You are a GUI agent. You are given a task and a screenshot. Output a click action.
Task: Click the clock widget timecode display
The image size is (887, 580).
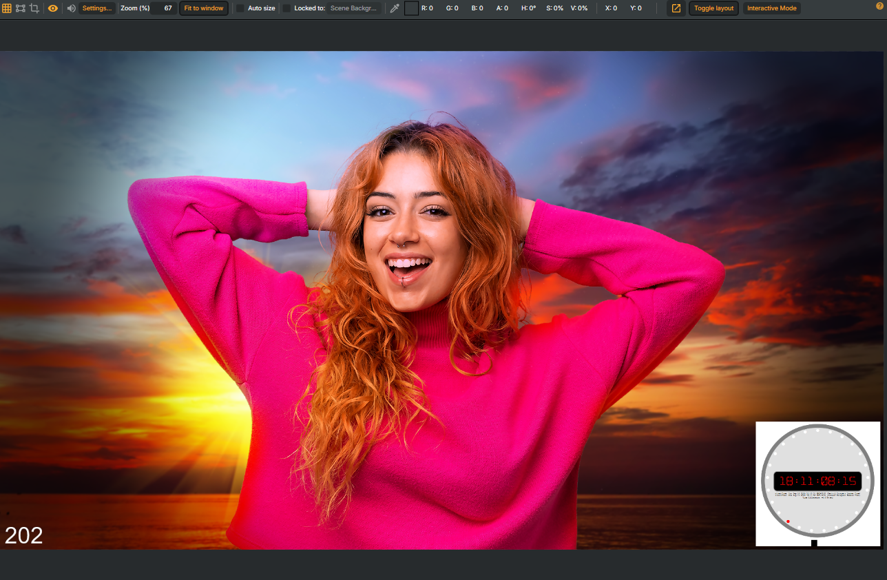[x=817, y=481]
